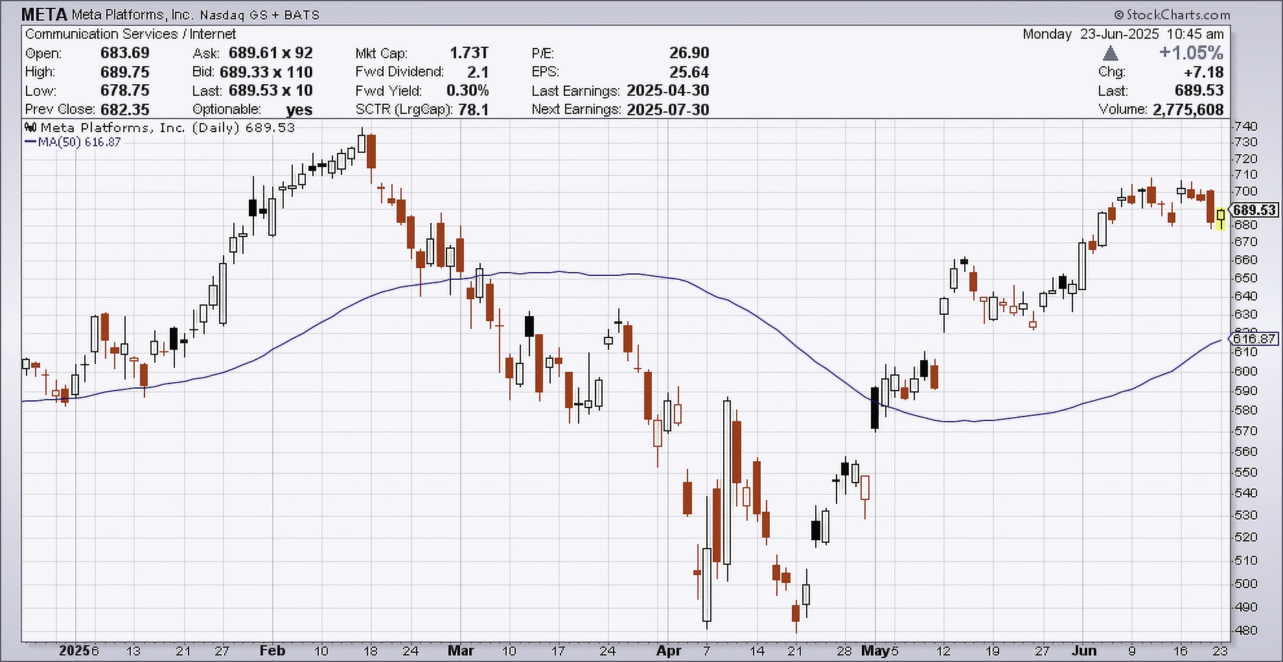Viewport: 1283px width, 662px height.
Task: Click the Ask quote 689.61 x 92
Action: [x=270, y=53]
